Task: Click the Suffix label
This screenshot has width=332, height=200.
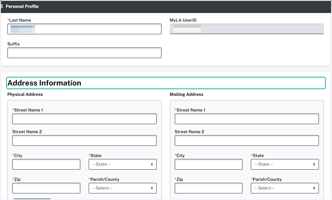Action: [x=14, y=44]
